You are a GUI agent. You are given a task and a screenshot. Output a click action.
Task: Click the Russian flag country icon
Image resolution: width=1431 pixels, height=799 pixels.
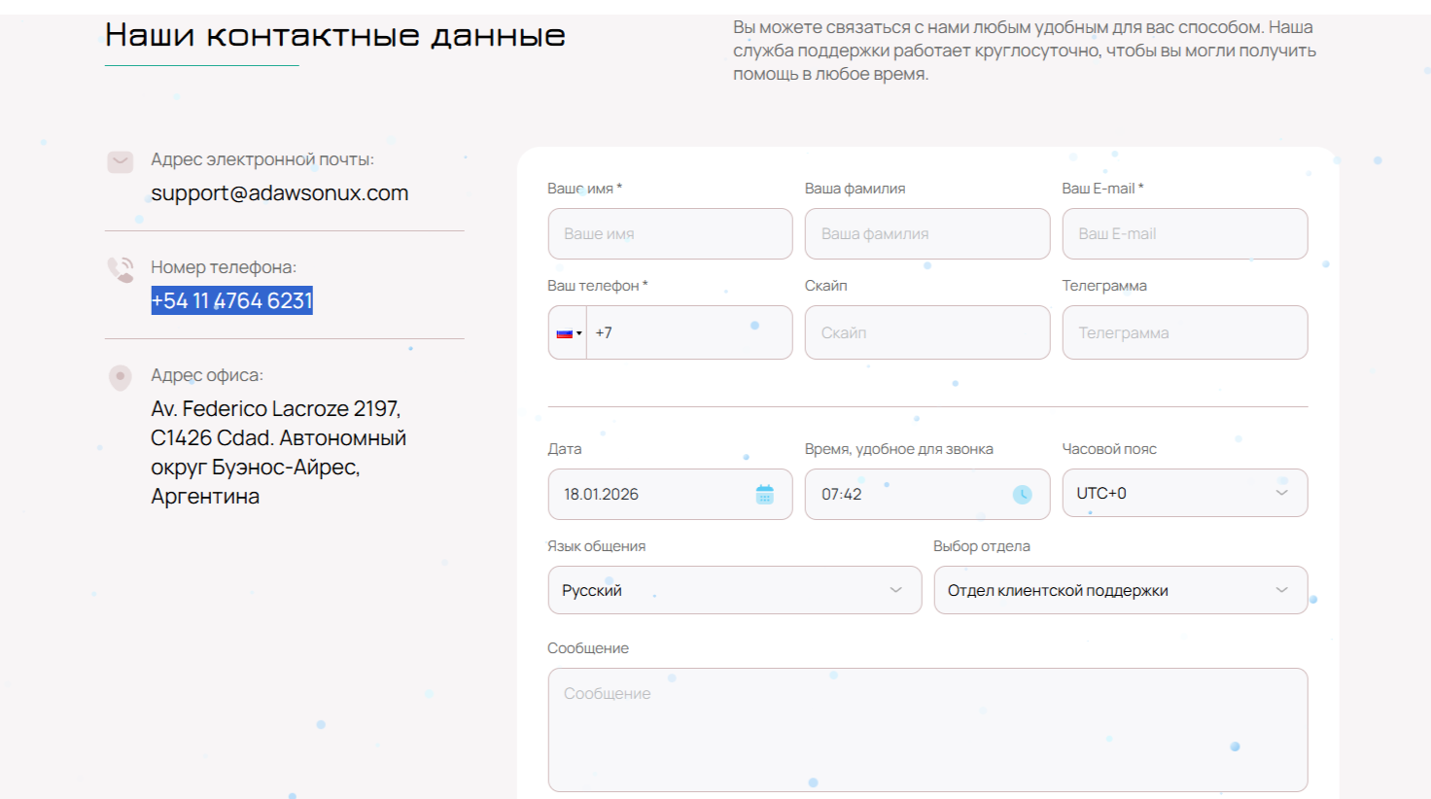coord(564,333)
